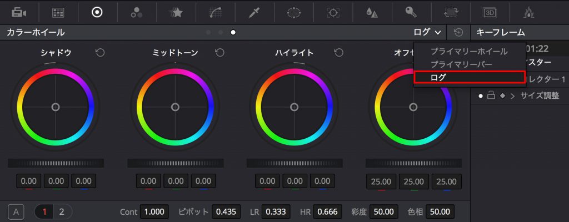Click the キーフレーム panel header
The image size is (569, 222).
coord(501,32)
